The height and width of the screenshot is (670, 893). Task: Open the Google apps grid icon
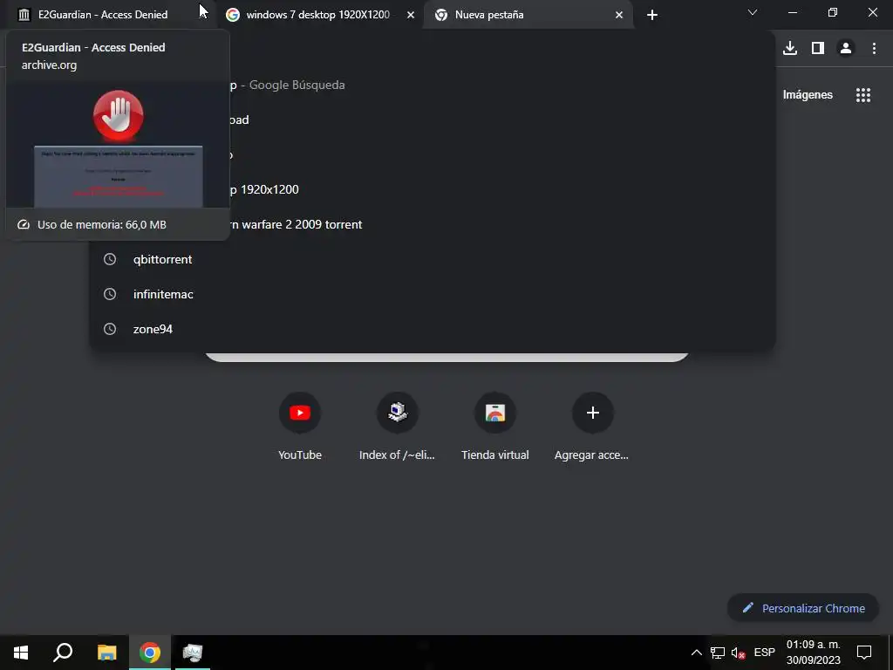click(x=863, y=95)
